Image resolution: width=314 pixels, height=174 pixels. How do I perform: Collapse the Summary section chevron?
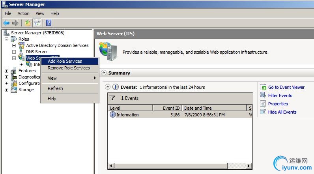(104, 73)
